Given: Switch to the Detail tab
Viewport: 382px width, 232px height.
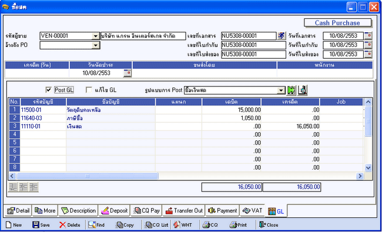Looking at the screenshot, I should point(18,211).
